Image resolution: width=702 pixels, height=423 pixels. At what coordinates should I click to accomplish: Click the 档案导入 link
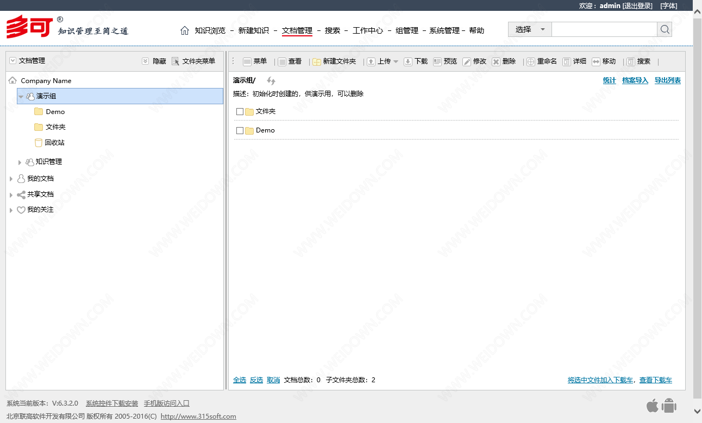tap(635, 80)
